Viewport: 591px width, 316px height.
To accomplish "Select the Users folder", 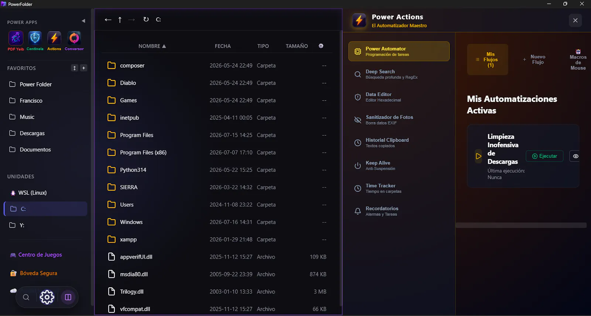I will (x=217, y=204).
